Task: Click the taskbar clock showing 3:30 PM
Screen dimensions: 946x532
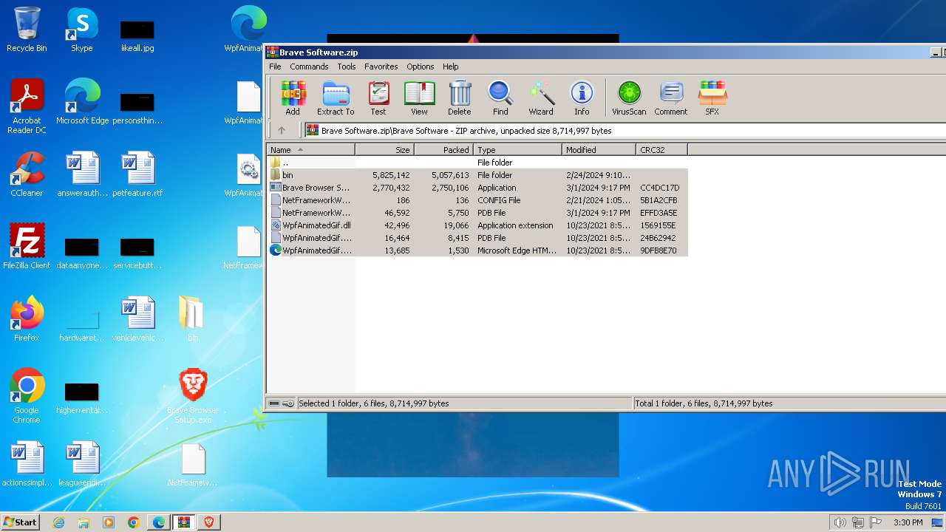Action: tap(908, 522)
